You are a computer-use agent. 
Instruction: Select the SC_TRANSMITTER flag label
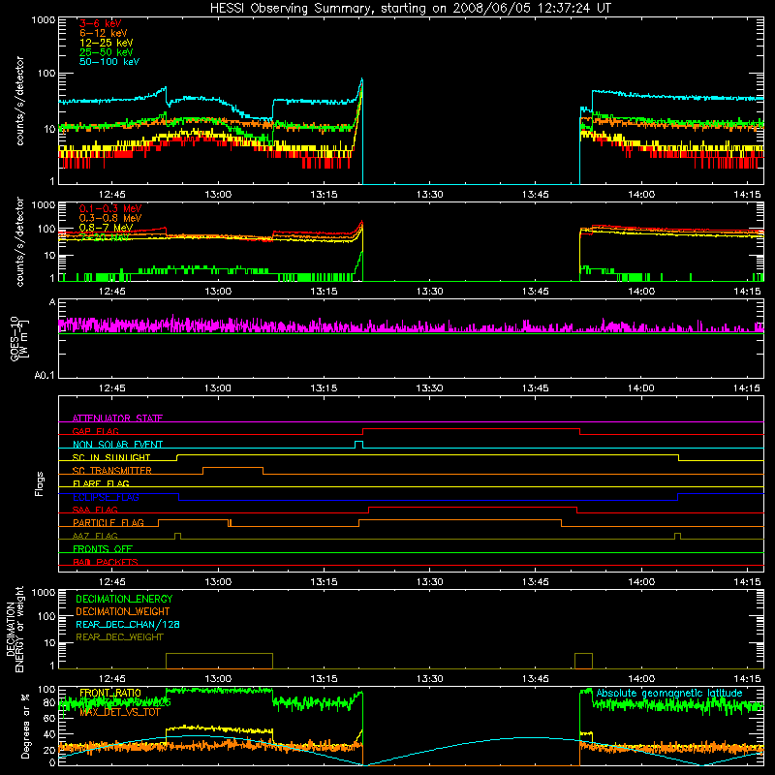pos(112,470)
